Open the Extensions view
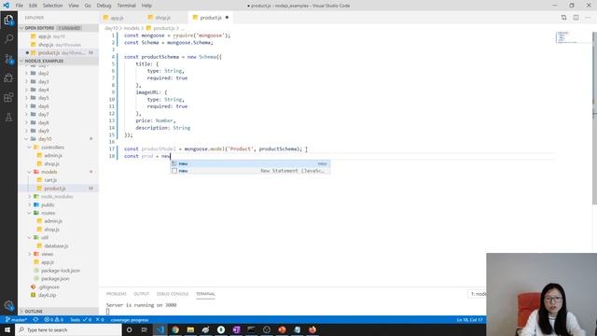This screenshot has width=597, height=336. (8, 97)
